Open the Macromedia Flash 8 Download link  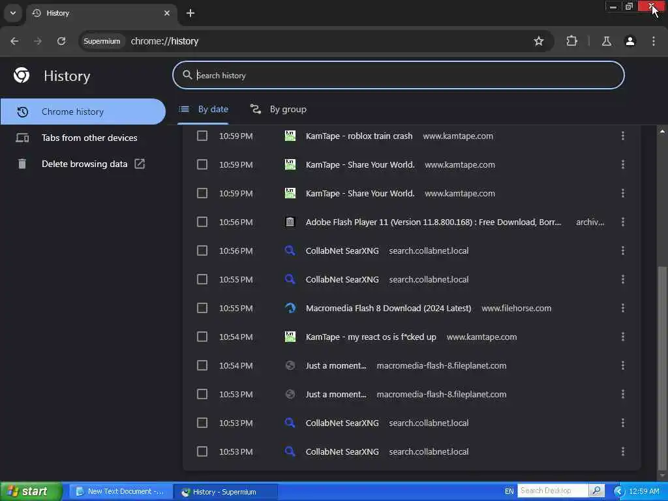tap(388, 308)
